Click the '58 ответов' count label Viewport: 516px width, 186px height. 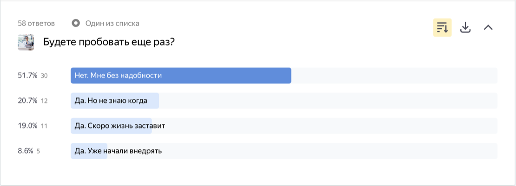tap(36, 23)
